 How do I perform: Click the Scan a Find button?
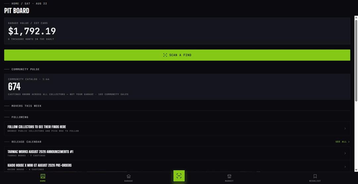tap(177, 55)
